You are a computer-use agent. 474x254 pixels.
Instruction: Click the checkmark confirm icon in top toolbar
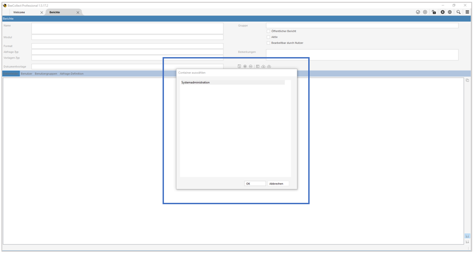[418, 12]
